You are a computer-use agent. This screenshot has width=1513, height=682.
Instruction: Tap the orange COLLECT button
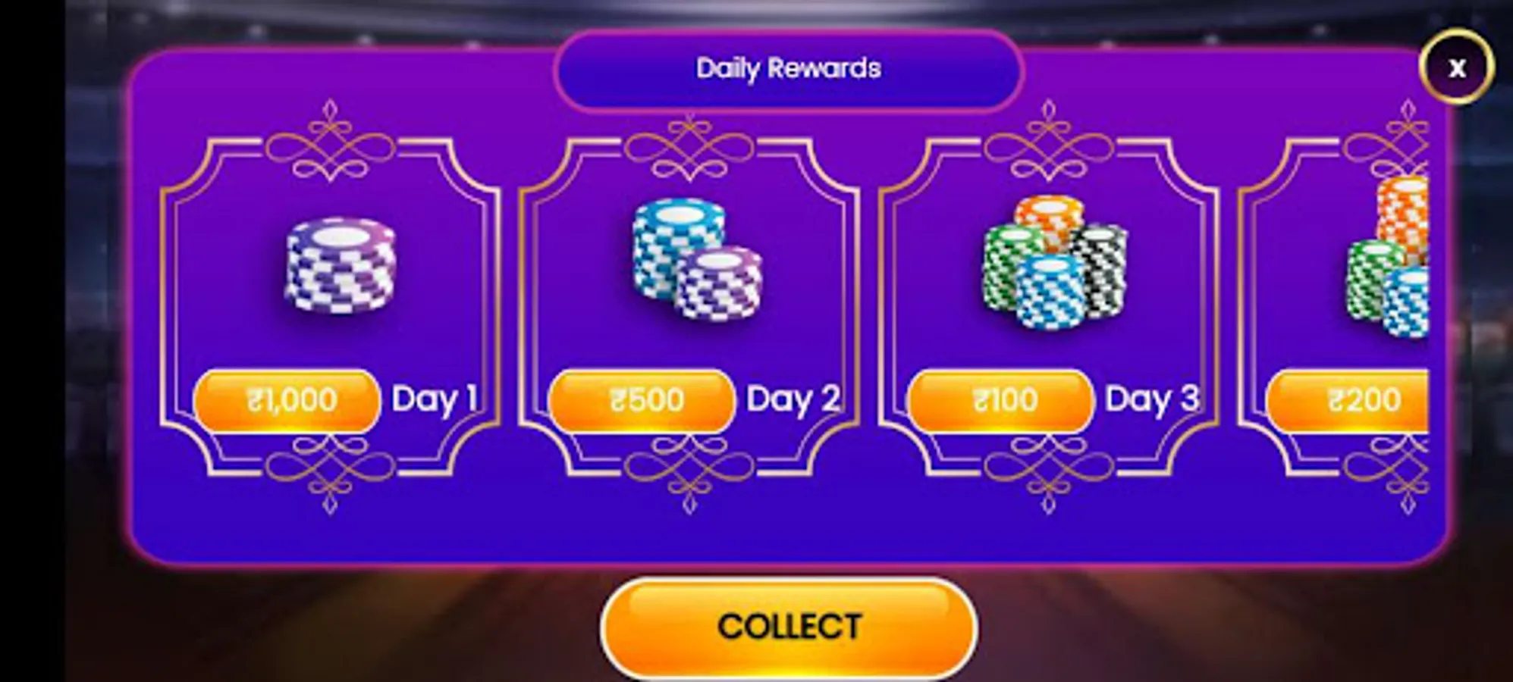click(x=789, y=627)
